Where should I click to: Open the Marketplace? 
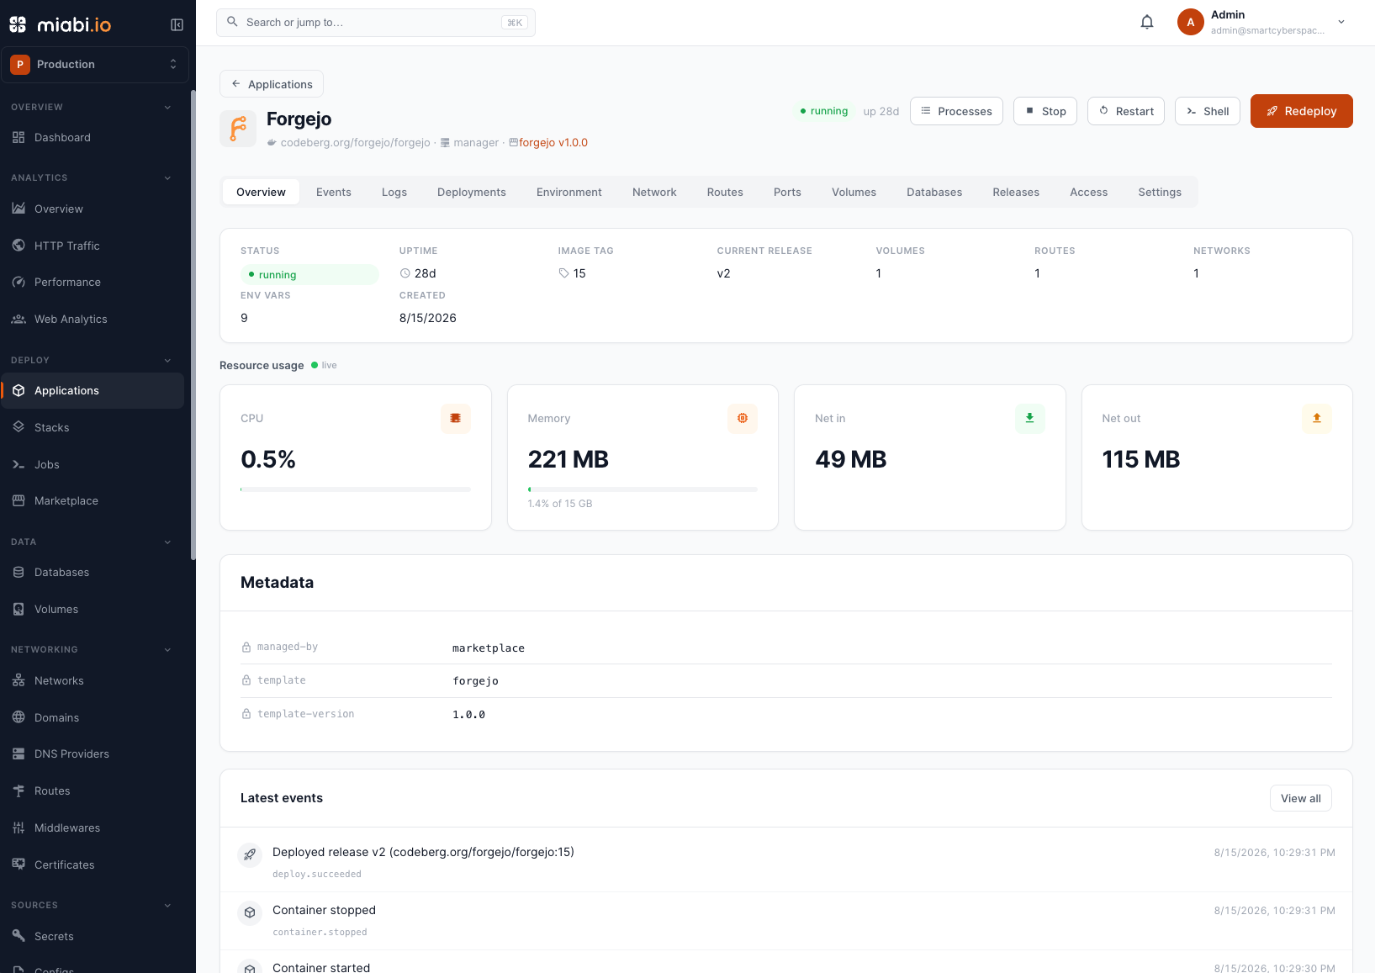(x=93, y=500)
